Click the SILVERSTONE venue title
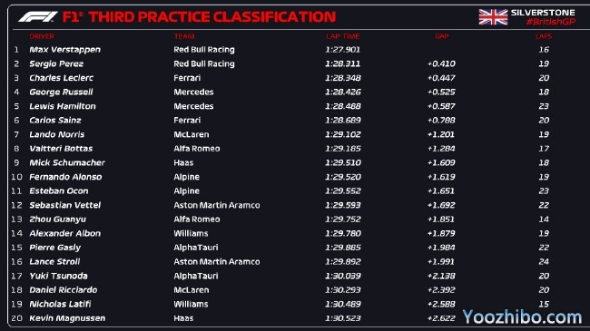This screenshot has width=590, height=331. pyautogui.click(x=543, y=13)
